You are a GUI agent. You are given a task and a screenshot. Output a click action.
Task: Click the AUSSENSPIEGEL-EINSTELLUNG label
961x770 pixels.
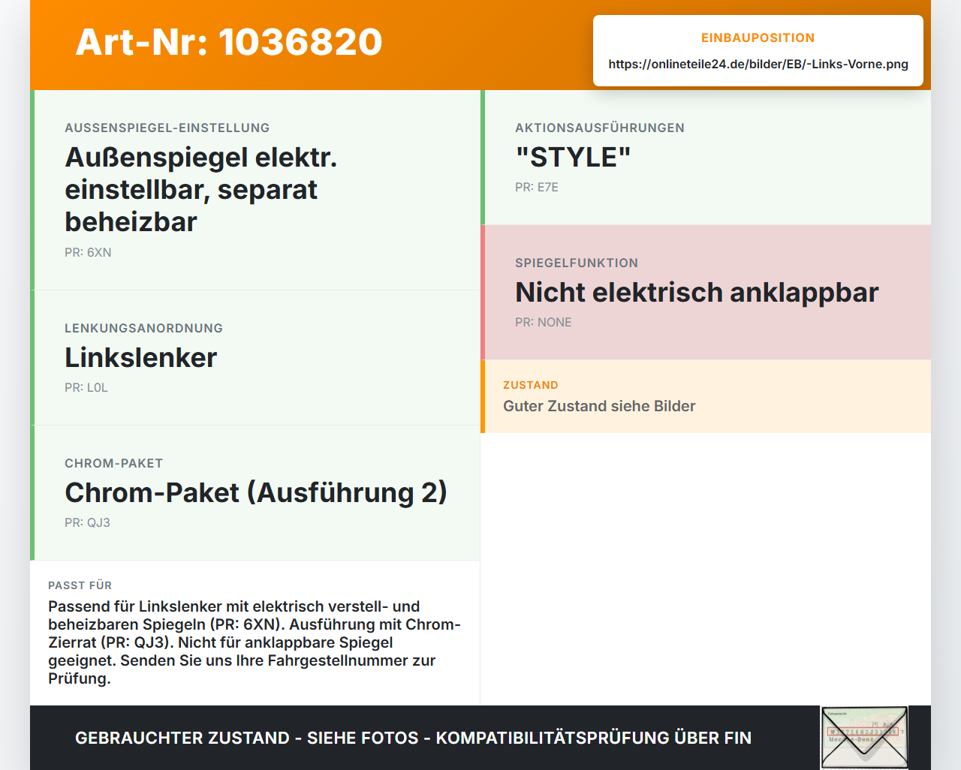click(167, 128)
